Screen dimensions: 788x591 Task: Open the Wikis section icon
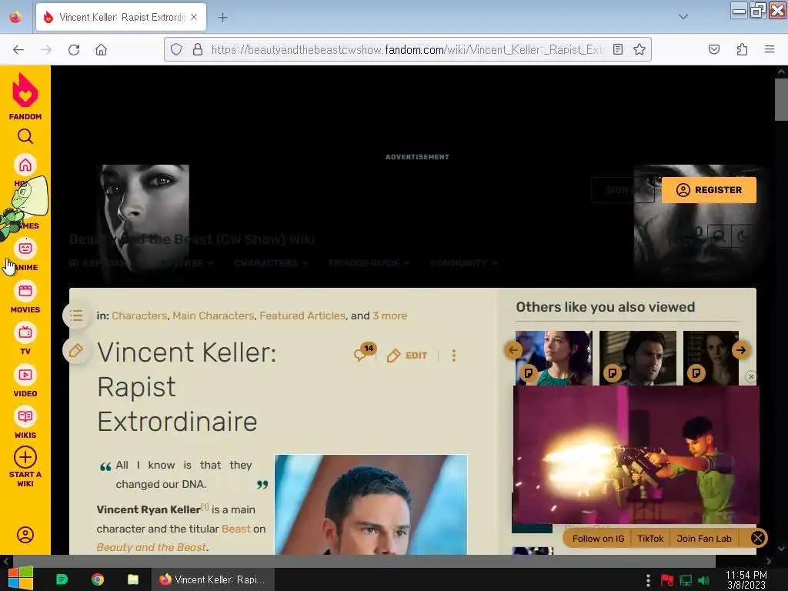pyautogui.click(x=25, y=416)
